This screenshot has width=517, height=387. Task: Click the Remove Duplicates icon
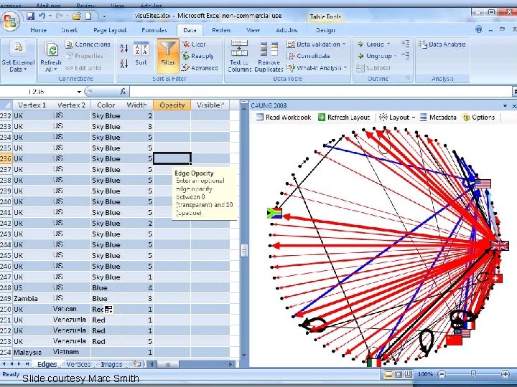269,56
